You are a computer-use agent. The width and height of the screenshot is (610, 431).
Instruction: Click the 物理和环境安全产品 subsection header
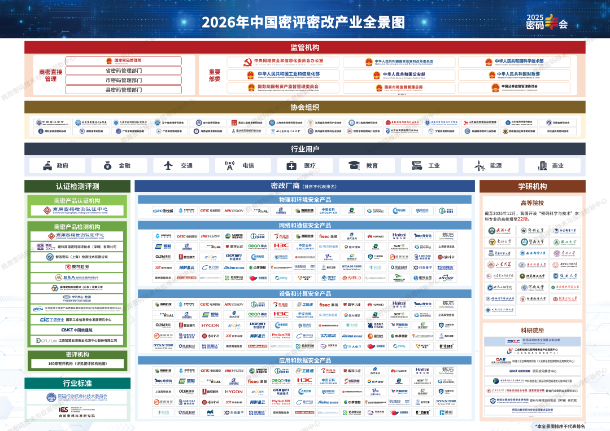click(x=304, y=199)
